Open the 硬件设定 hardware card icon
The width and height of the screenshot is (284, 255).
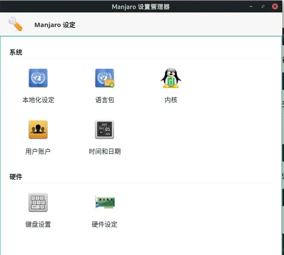coord(105,202)
